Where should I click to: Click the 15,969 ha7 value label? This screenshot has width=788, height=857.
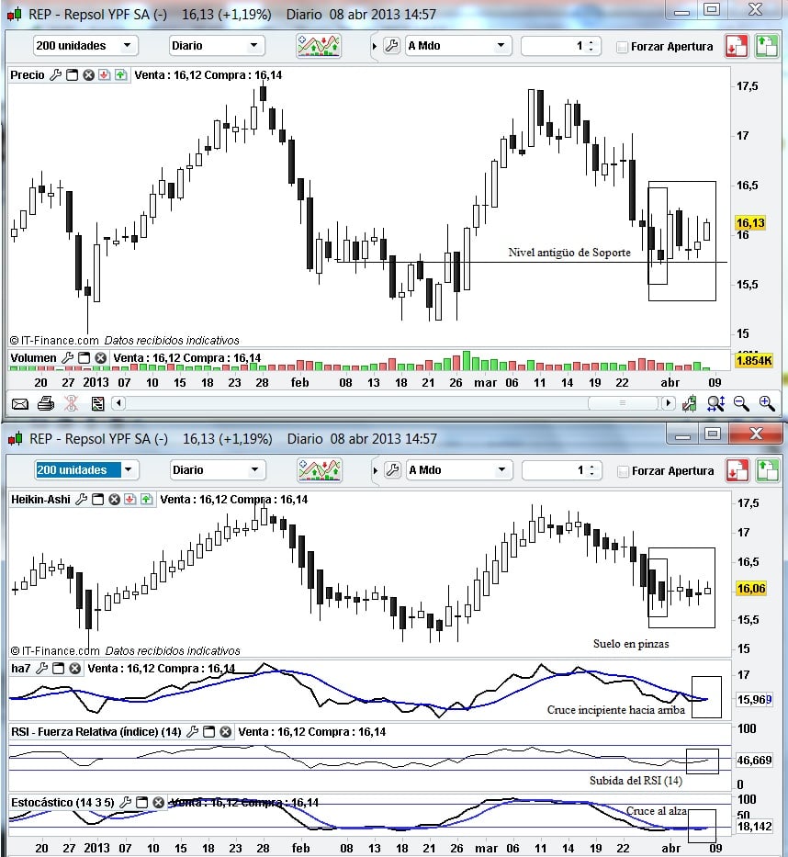pyautogui.click(x=754, y=699)
